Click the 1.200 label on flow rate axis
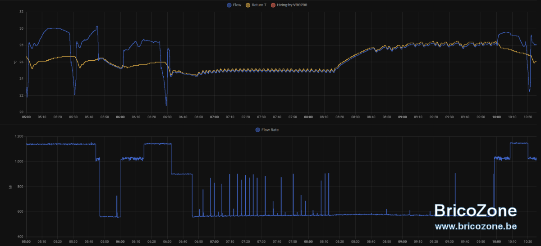Screen dimensions: 541x246 [x=18, y=136]
